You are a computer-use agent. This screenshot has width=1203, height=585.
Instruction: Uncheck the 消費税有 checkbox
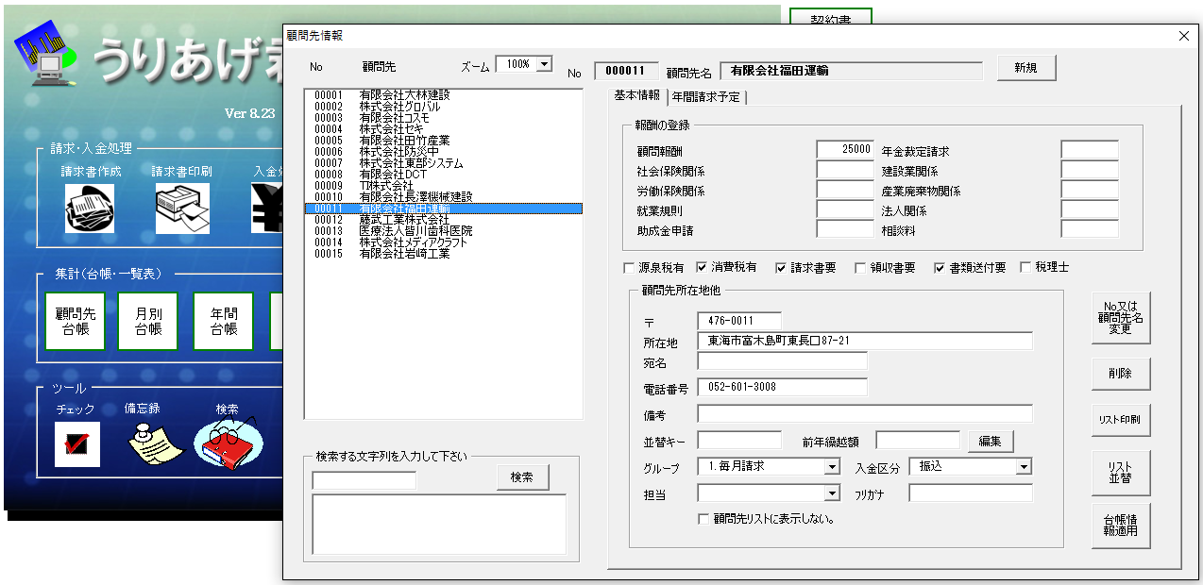702,268
